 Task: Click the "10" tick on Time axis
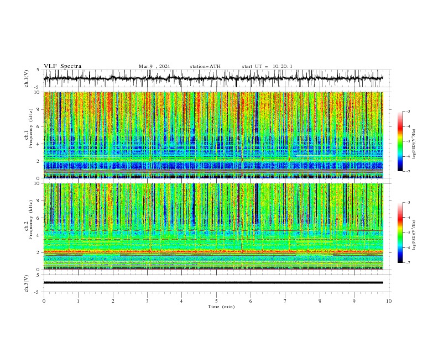point(389,301)
